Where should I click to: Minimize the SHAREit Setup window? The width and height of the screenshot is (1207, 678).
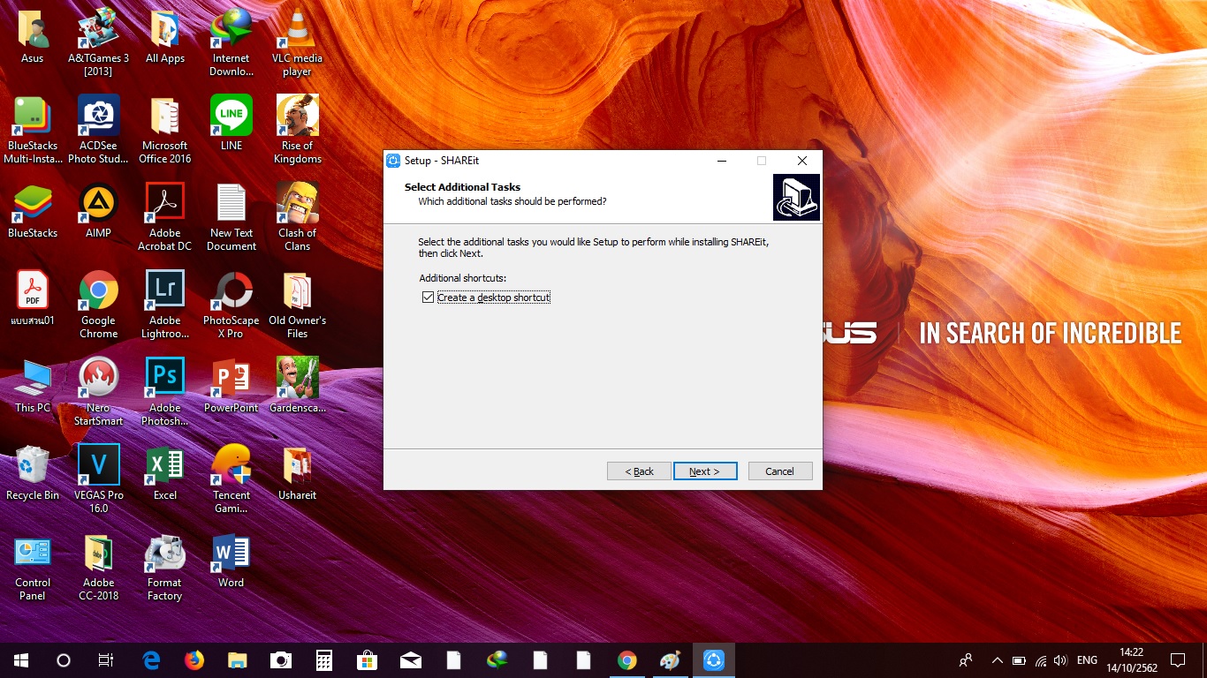[x=722, y=161]
